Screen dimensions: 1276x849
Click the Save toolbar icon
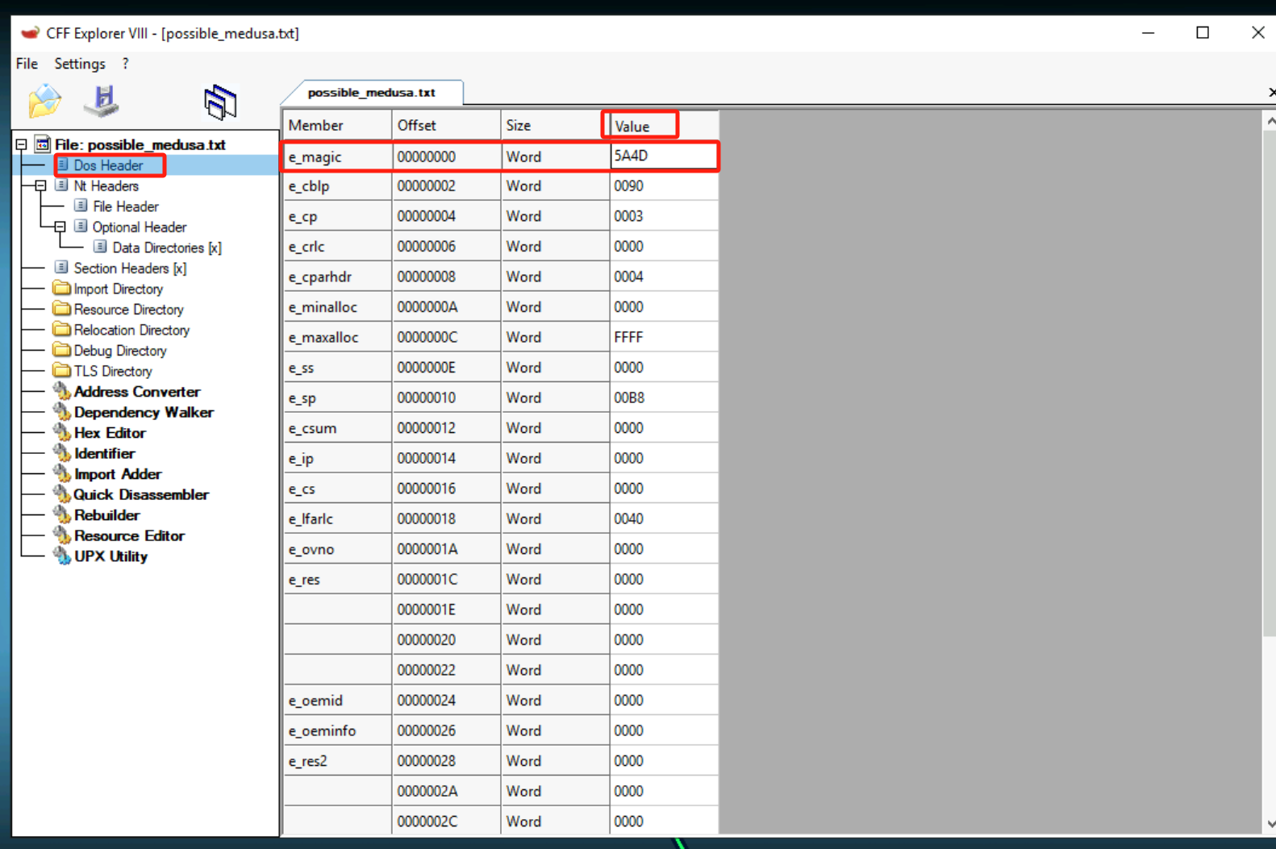coord(102,101)
